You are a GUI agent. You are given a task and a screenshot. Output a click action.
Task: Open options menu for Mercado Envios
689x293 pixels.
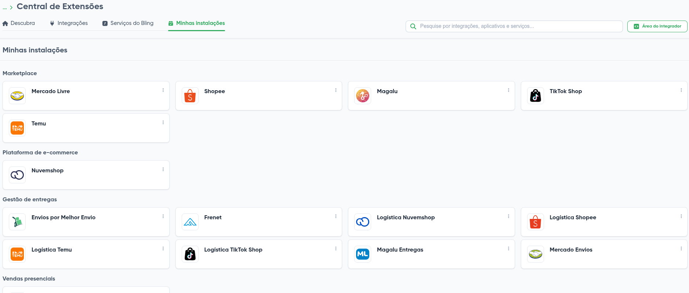click(681, 249)
